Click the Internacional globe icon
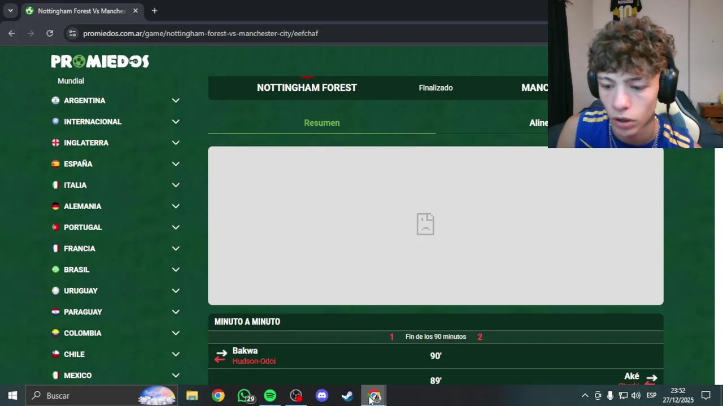Screen dimensions: 723x406 55,122
